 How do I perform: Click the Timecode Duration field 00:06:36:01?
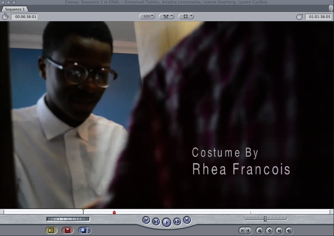click(x=25, y=17)
